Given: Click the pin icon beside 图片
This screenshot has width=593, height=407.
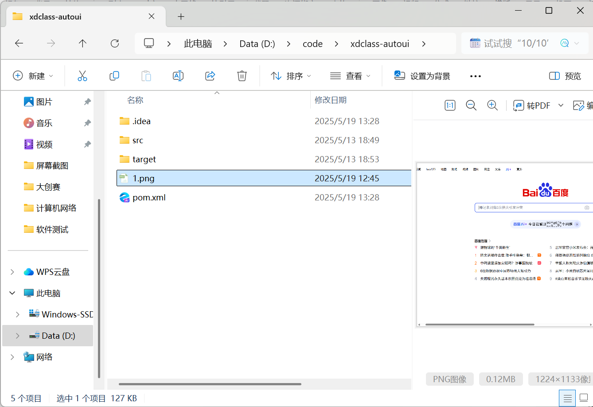Looking at the screenshot, I should 87,102.
